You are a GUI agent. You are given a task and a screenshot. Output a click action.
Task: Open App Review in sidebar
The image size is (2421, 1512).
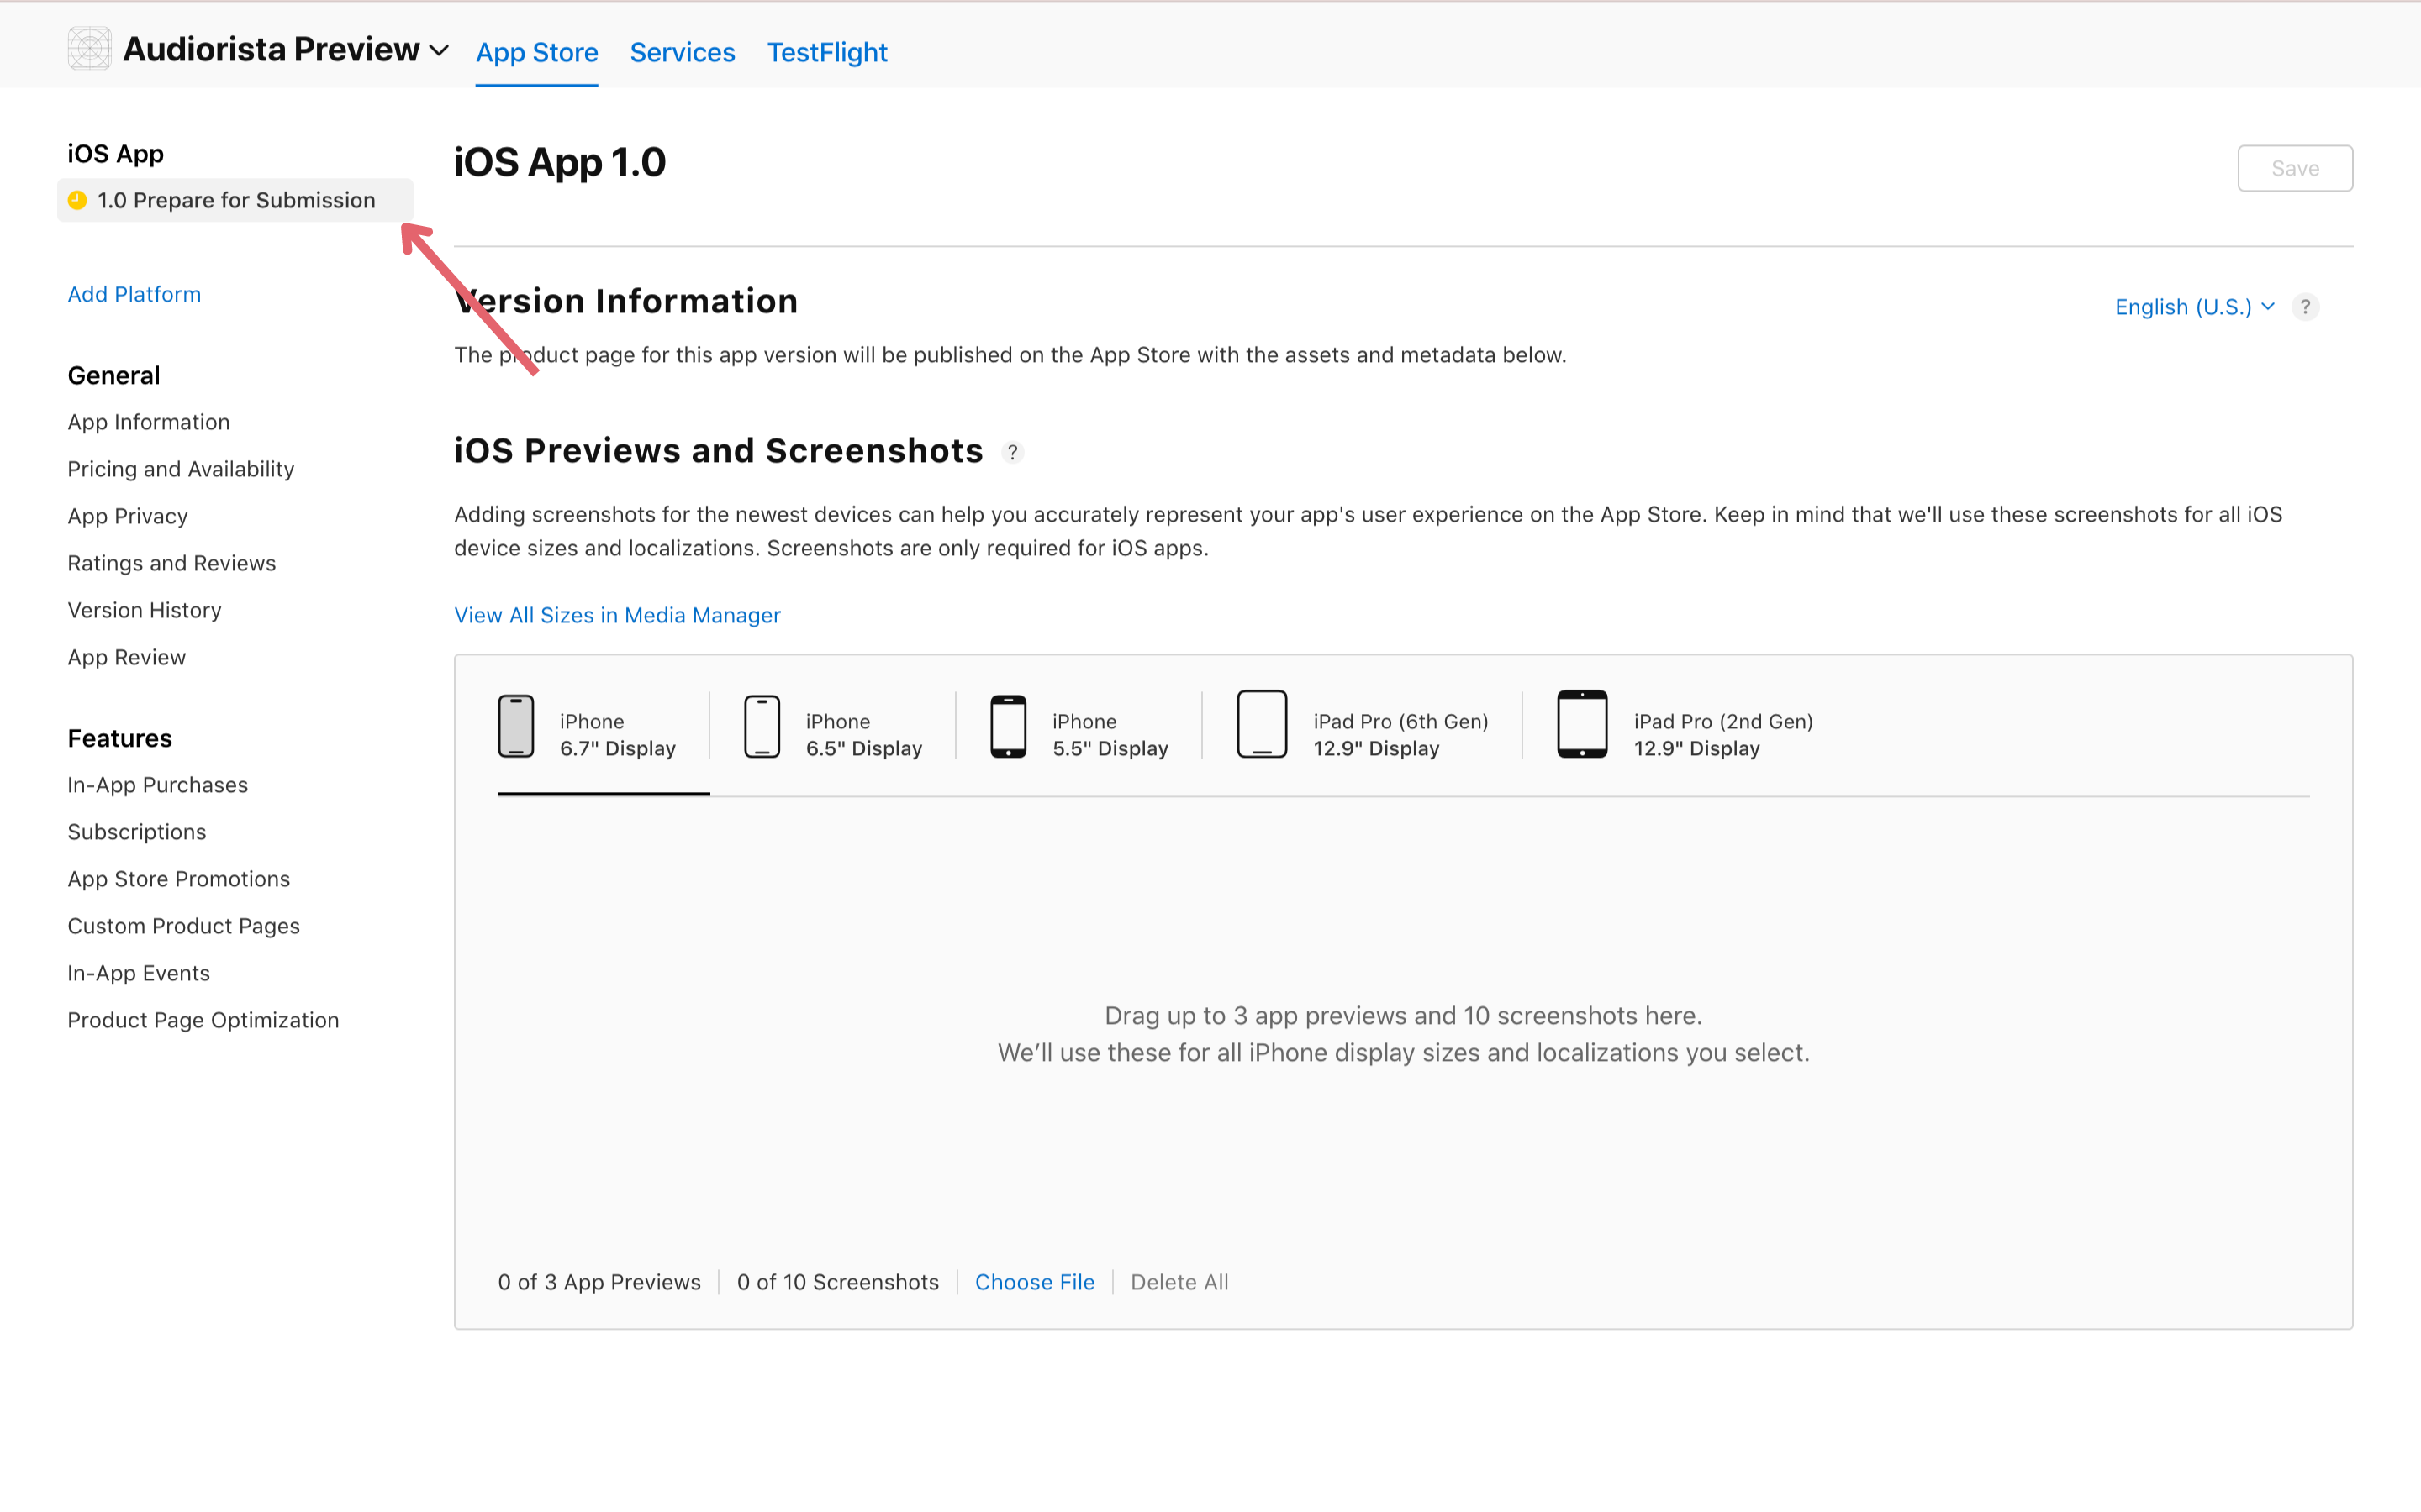127,657
